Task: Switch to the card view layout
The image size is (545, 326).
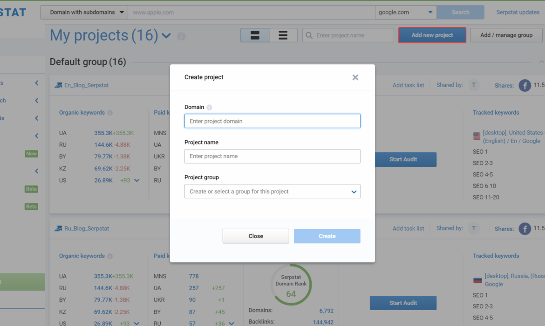Action: [255, 35]
